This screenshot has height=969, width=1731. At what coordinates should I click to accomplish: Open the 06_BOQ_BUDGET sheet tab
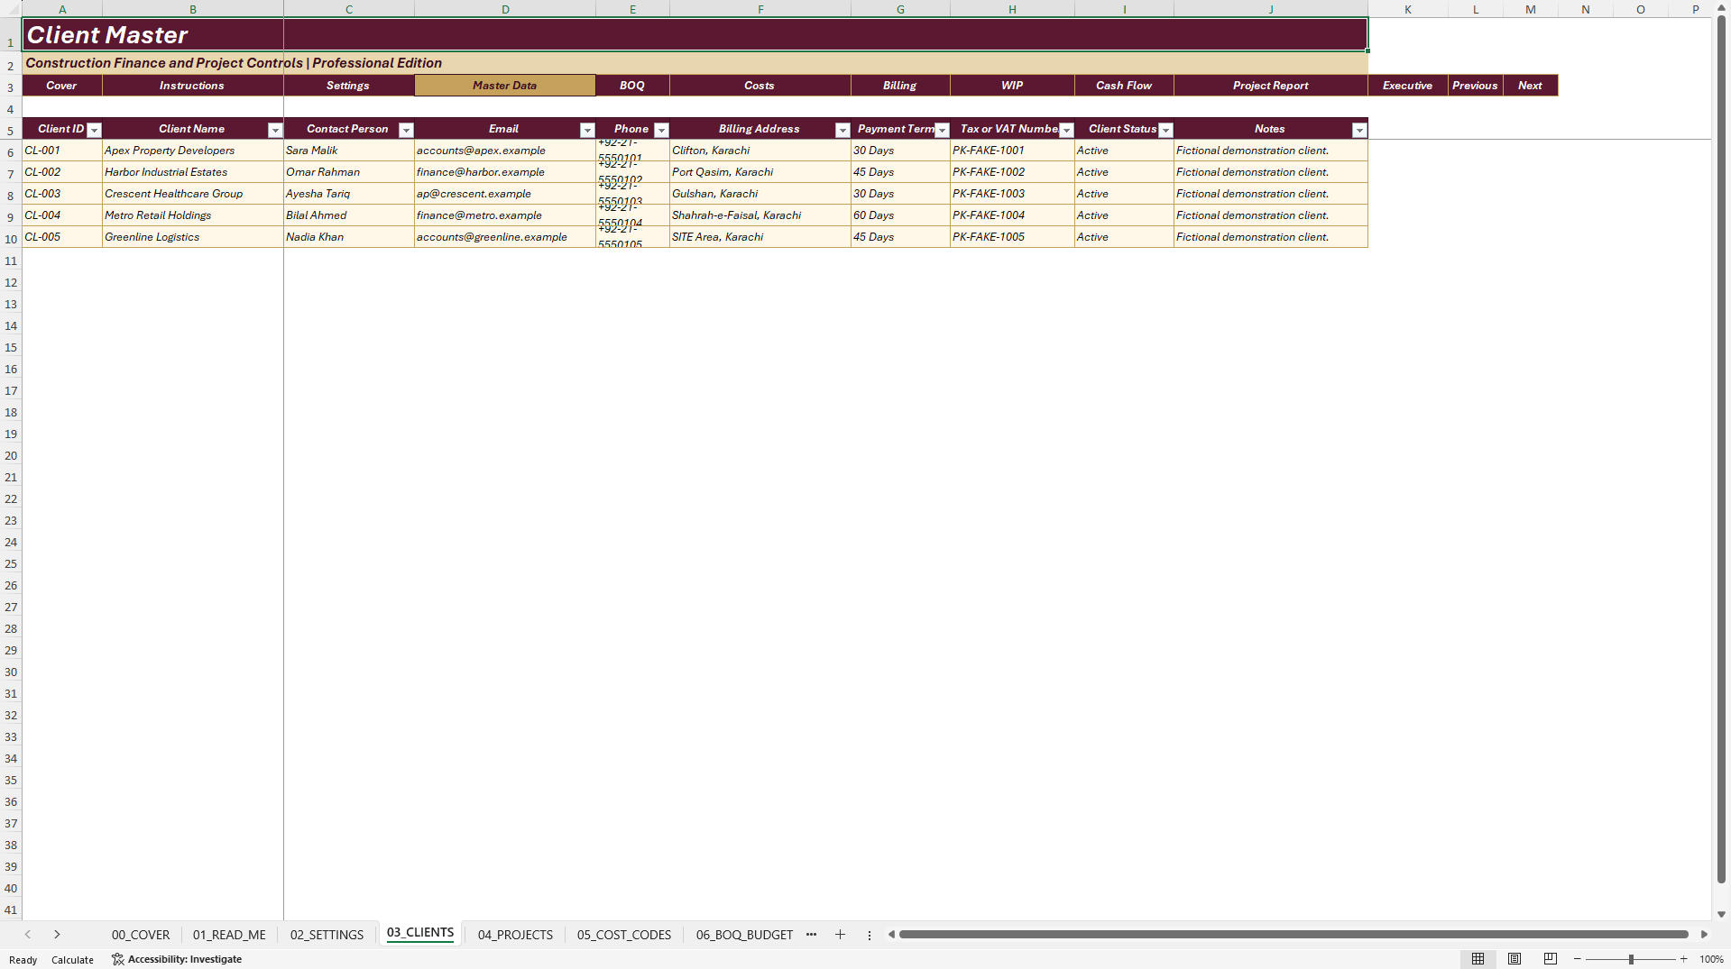point(744,935)
